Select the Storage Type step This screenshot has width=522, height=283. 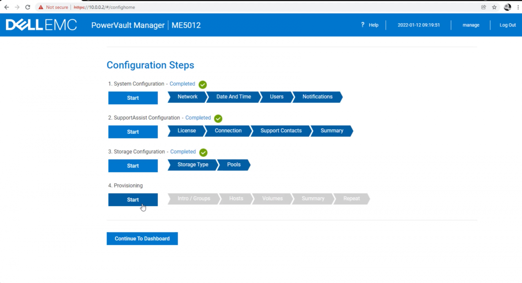193,165
